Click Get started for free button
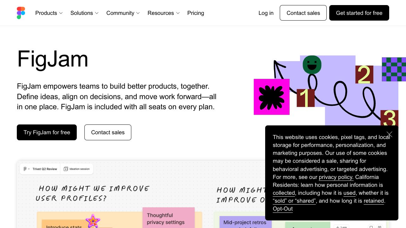406x228 pixels. pos(359,13)
